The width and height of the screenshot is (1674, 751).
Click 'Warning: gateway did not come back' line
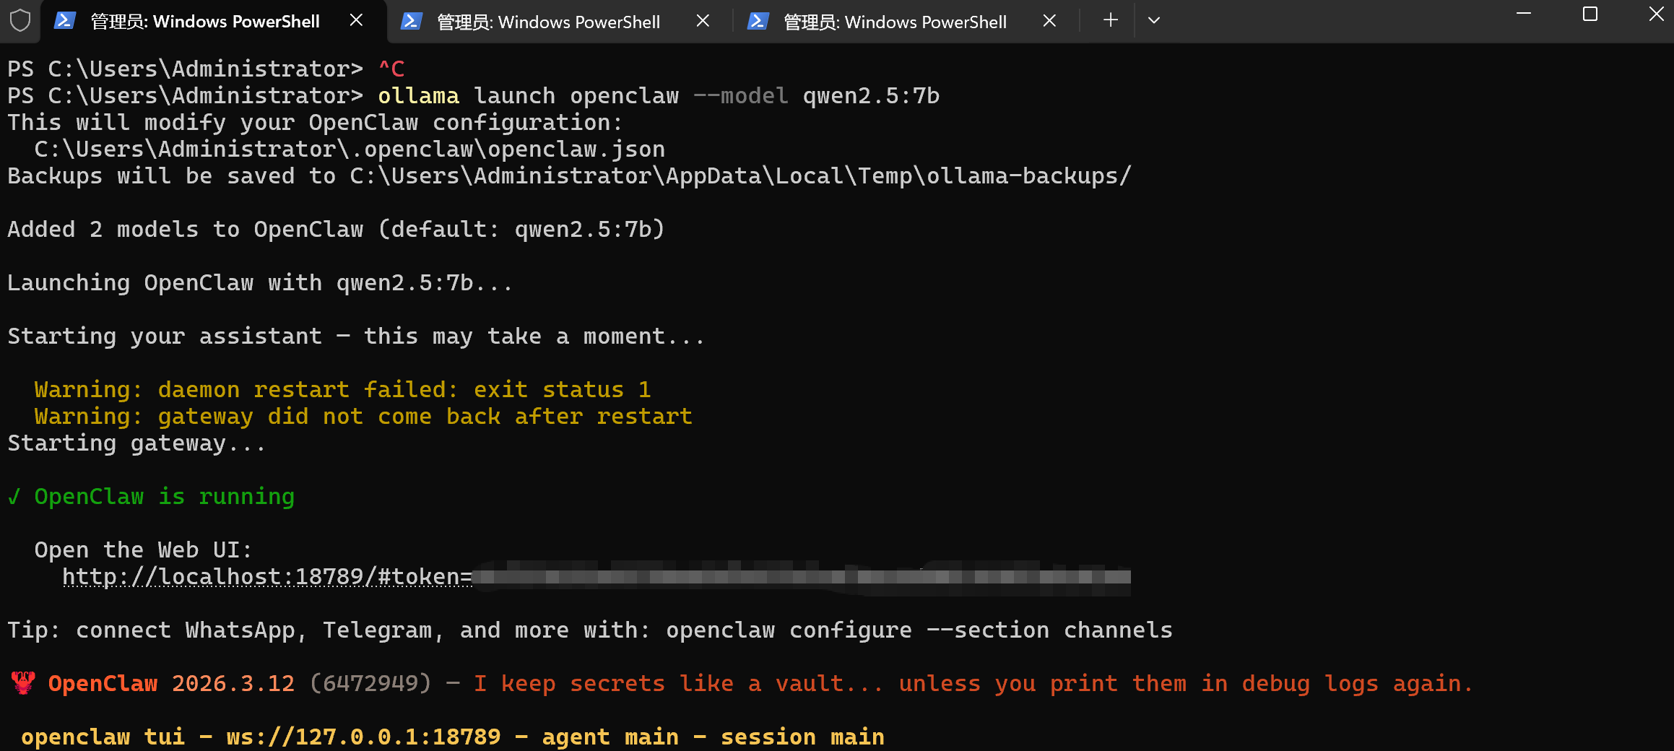pyautogui.click(x=363, y=417)
